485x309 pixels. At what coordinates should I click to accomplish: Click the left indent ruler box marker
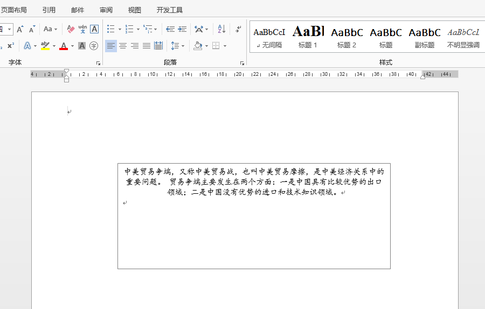pyautogui.click(x=66, y=80)
